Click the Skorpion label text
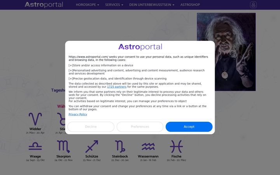The height and width of the screenshot is (175, 280). pos(63,156)
